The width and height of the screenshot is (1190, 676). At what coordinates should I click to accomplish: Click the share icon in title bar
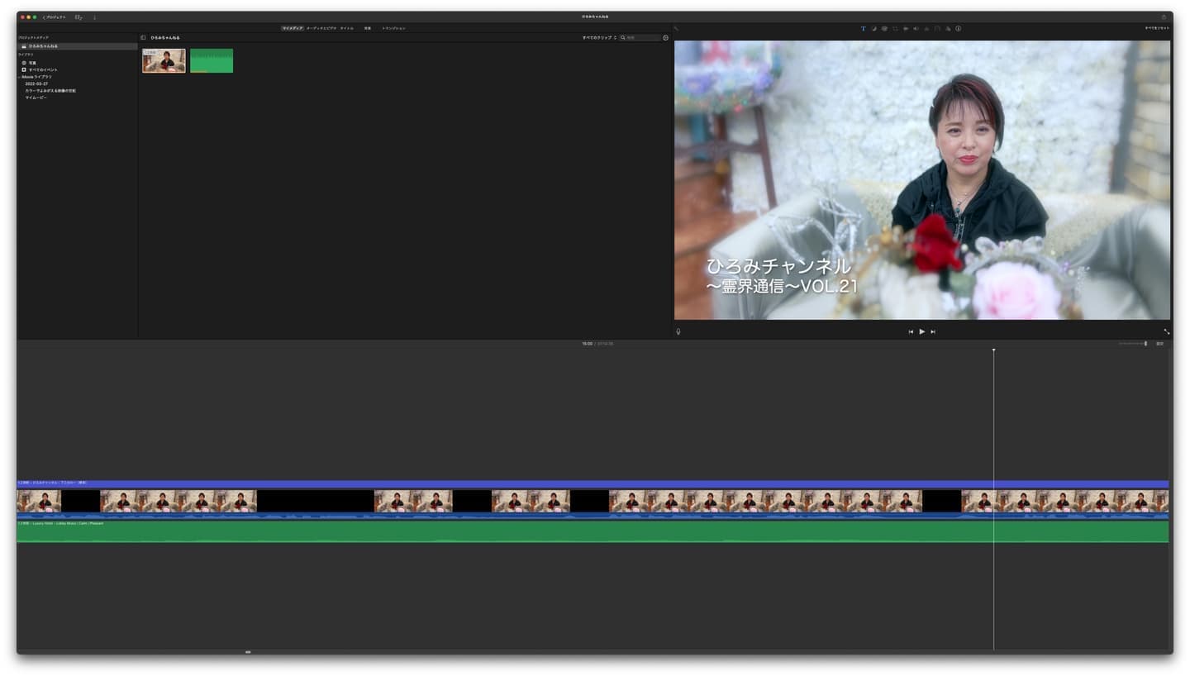(1164, 17)
